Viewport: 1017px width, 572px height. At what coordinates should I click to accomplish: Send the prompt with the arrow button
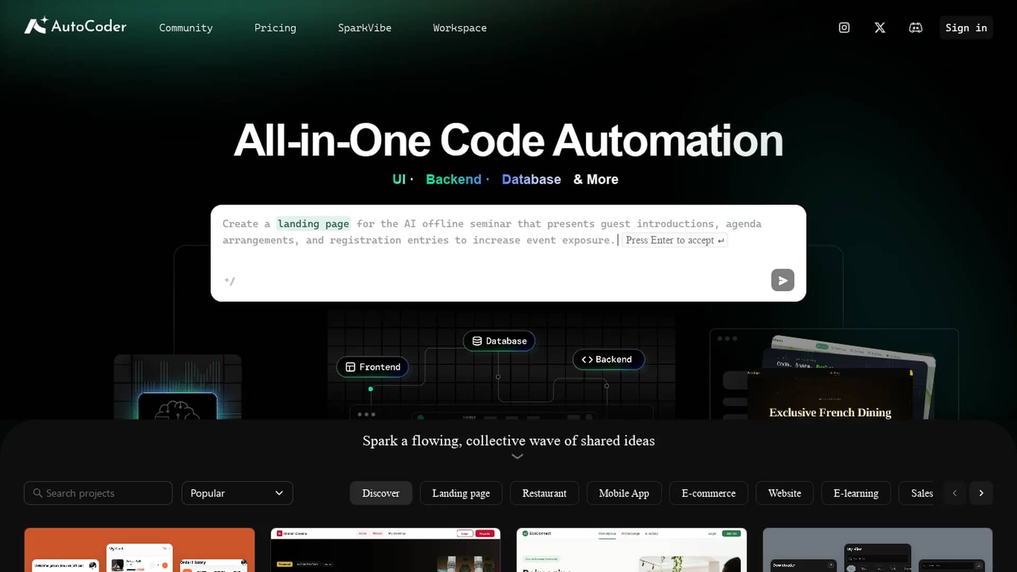(x=782, y=280)
